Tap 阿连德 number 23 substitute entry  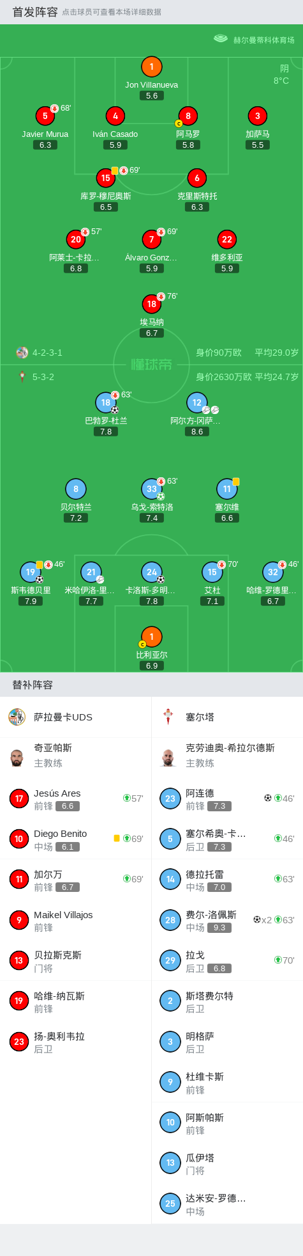point(227,799)
